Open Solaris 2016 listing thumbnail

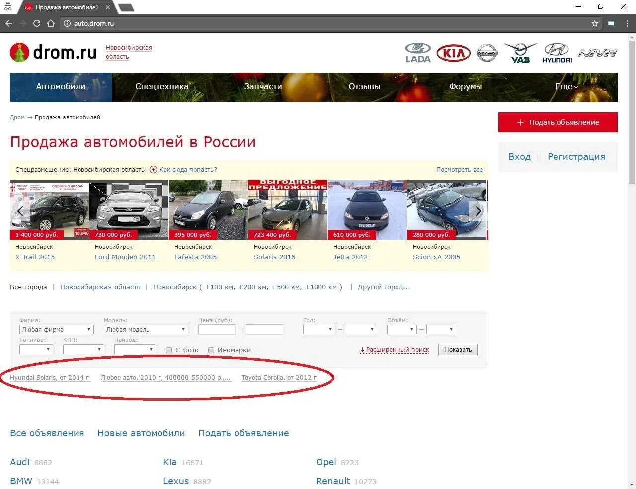pyautogui.click(x=288, y=210)
